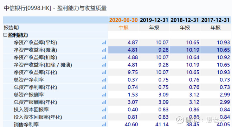Select the 净资产收益率(扣除) row label
This screenshot has height=127, width=232.
coord(35,57)
